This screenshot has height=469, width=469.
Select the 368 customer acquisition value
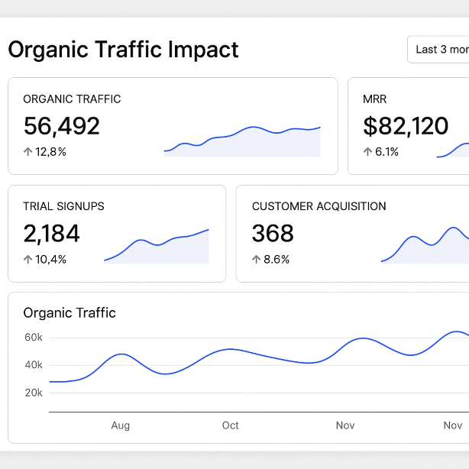[x=273, y=234]
